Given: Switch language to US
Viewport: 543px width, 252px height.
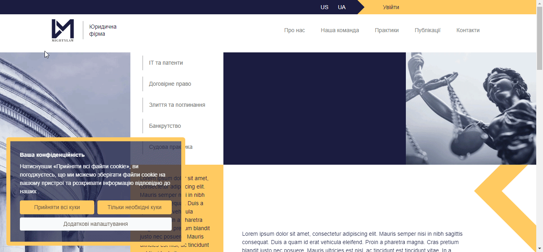Looking at the screenshot, I should 324,7.
